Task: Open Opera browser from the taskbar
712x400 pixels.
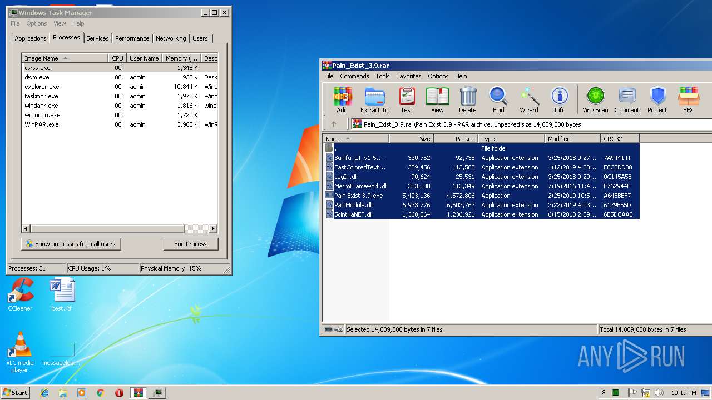Action: point(119,393)
